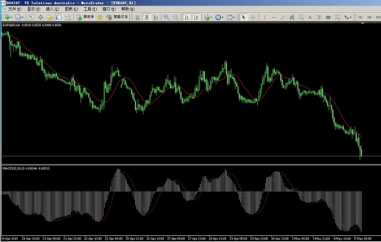
Task: Switch timeframe to M5
Action: click(x=369, y=17)
